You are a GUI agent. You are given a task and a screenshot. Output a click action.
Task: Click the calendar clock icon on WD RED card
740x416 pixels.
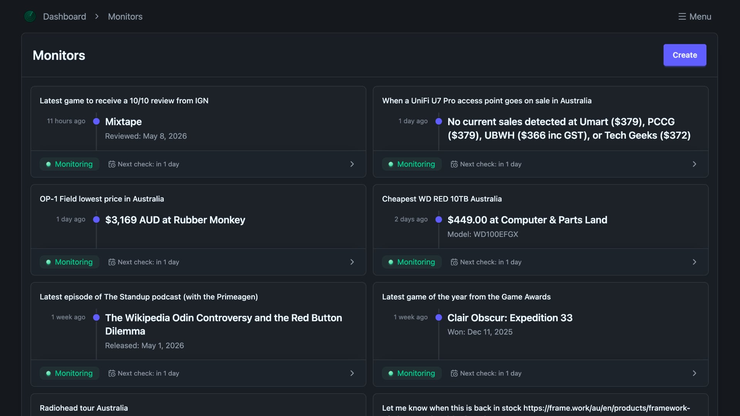tap(454, 262)
